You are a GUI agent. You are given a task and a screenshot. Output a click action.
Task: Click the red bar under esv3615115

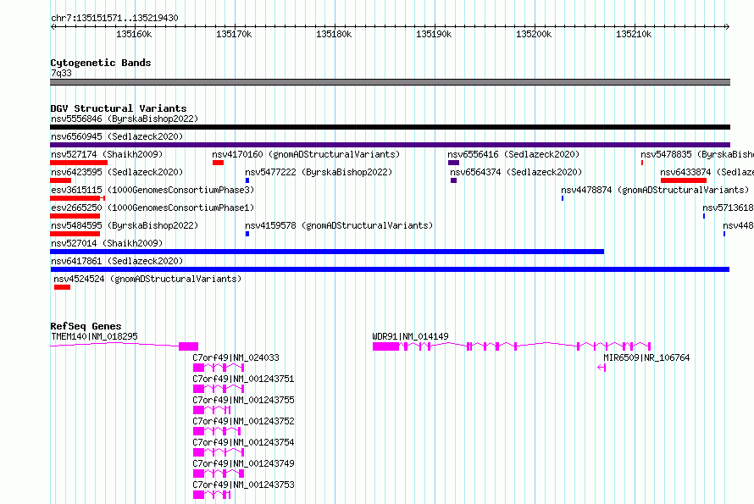pyautogui.click(x=77, y=198)
